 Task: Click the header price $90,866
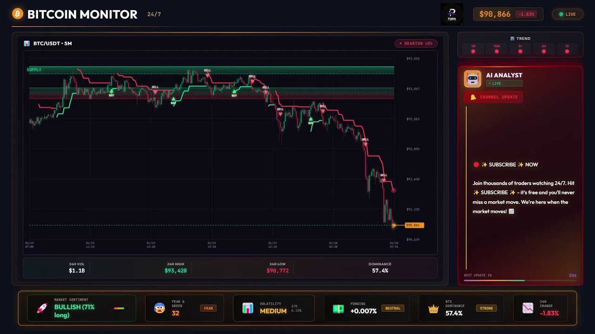(x=495, y=14)
